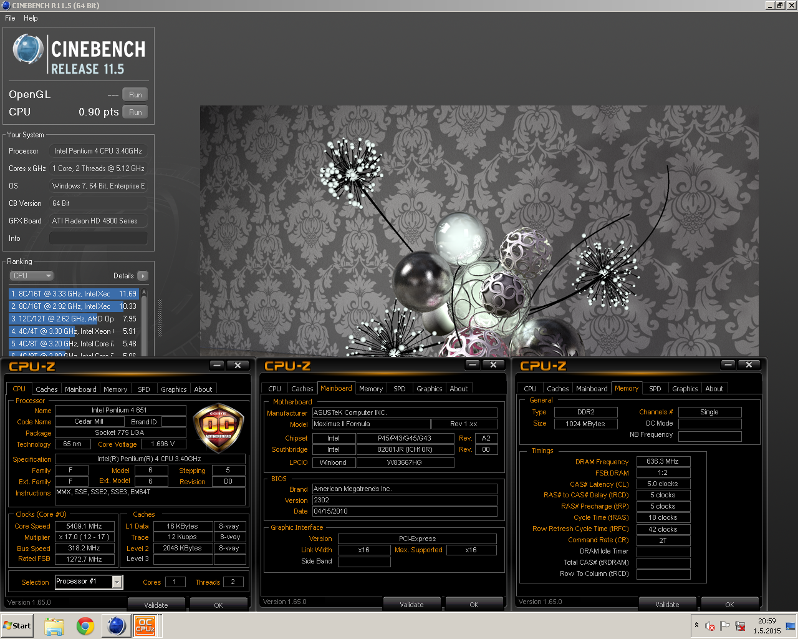Click OK in right CPU-Z window
The image size is (798, 639).
[729, 604]
